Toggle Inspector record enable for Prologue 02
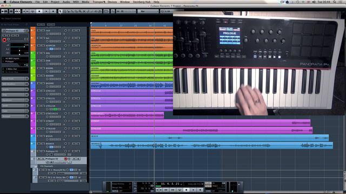 4,40
